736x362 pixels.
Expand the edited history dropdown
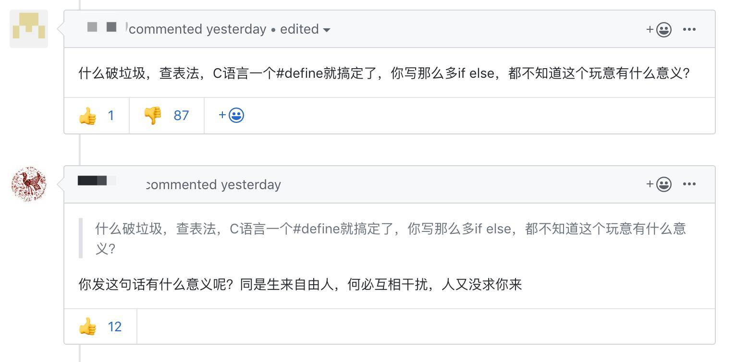(305, 29)
